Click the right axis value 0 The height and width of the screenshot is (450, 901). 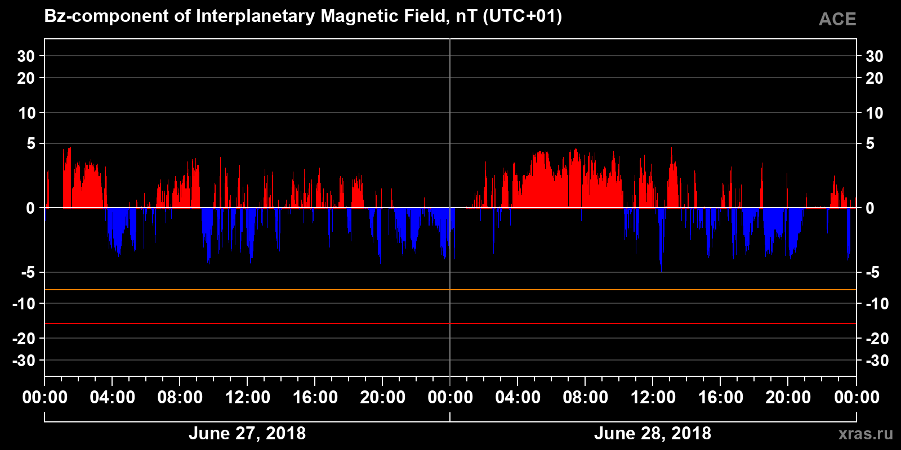tap(870, 208)
